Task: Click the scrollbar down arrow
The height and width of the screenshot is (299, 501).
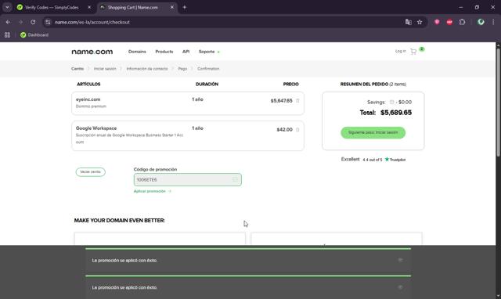Action: (x=498, y=296)
